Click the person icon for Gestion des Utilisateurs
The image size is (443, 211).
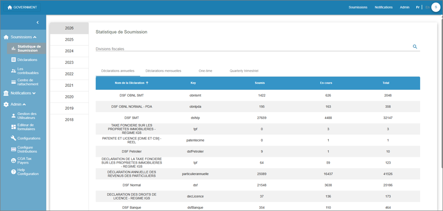pos(13,115)
